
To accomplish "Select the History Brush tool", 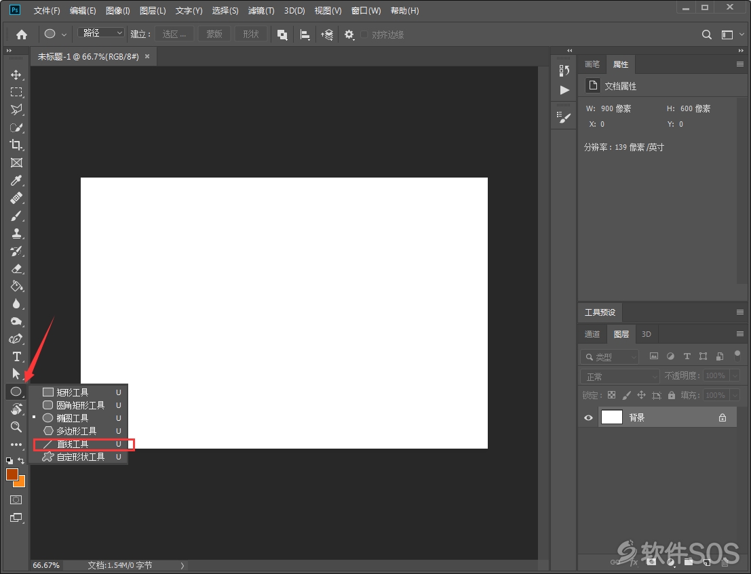I will tap(16, 251).
